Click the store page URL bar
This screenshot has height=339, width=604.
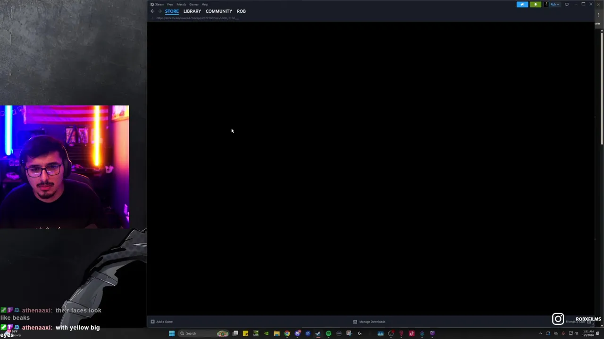point(197,18)
